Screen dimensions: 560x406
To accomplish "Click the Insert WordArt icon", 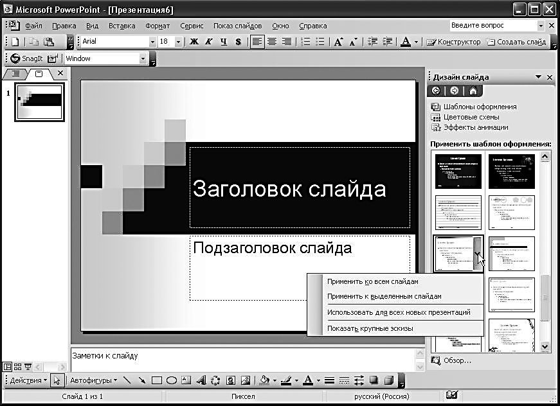I will (201, 380).
